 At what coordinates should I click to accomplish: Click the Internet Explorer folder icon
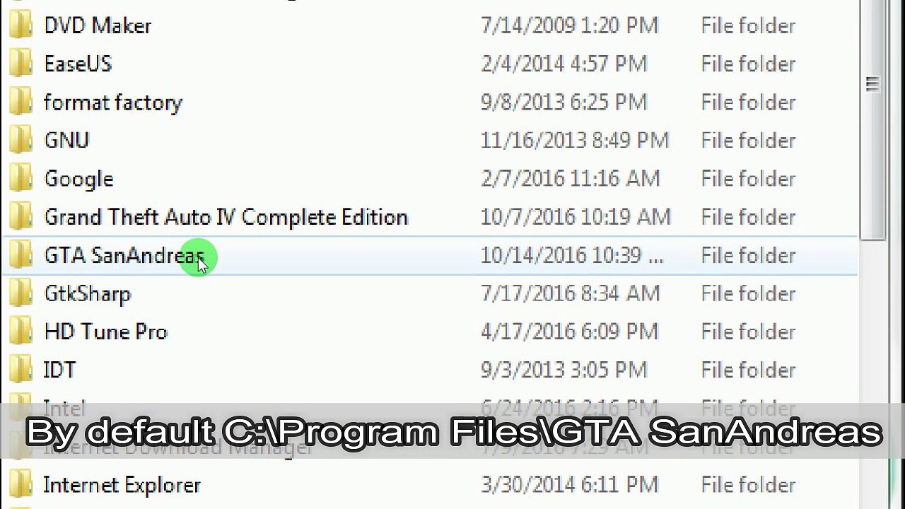21,484
